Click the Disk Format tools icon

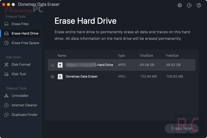coord(6,65)
